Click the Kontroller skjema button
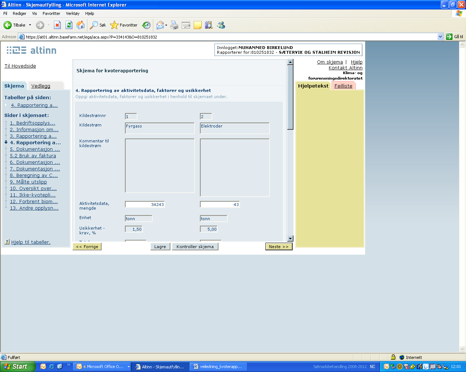 coord(195,247)
